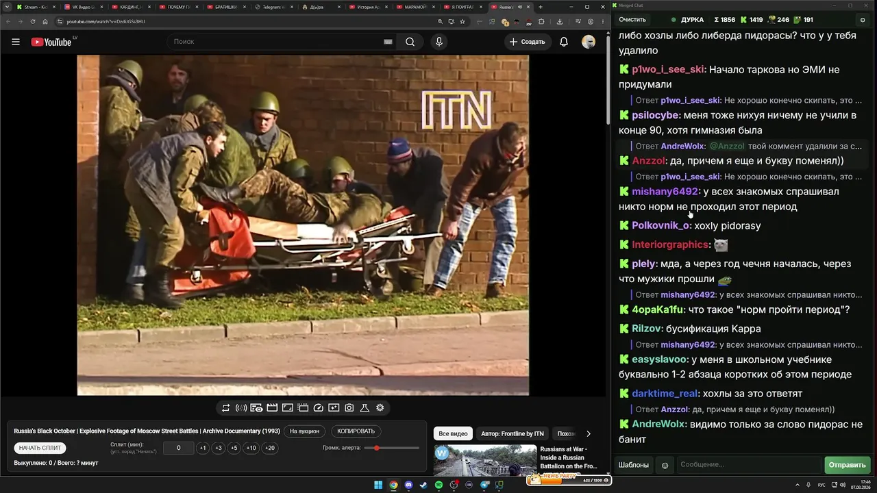877x493 pixels.
Task: Select the Автор: Frontline by ITN chip
Action: [x=512, y=433]
